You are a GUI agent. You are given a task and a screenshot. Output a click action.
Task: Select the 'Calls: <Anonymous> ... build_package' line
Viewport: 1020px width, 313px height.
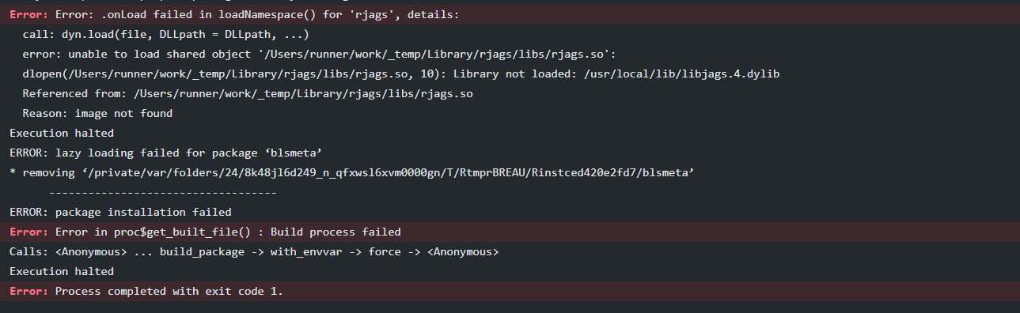(x=510, y=252)
